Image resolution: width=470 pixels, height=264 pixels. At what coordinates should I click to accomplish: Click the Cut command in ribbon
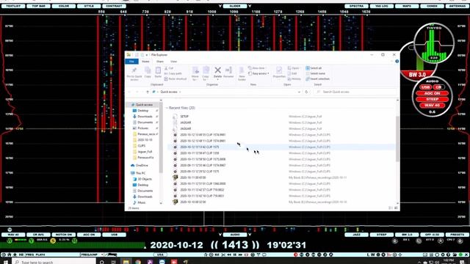pyautogui.click(x=169, y=68)
